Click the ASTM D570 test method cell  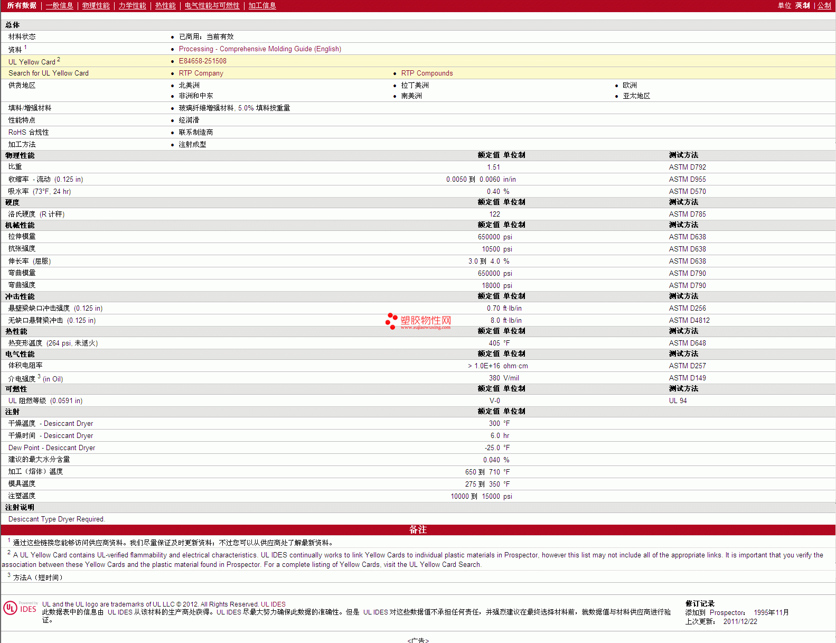[688, 191]
